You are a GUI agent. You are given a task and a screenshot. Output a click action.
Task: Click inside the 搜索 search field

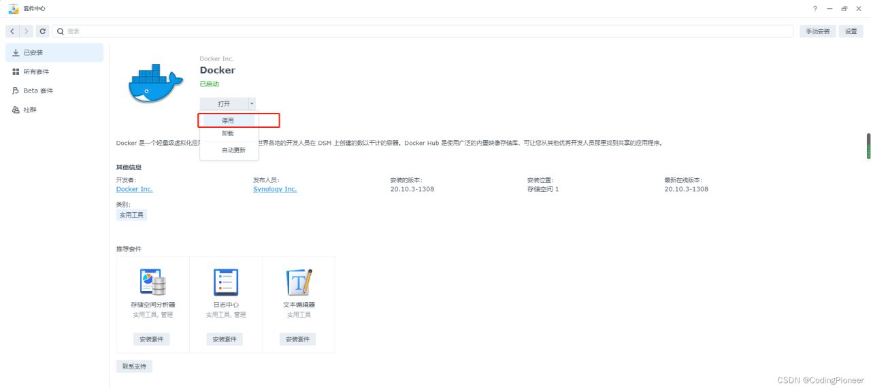click(423, 31)
